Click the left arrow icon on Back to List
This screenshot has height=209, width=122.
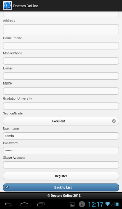7,187
